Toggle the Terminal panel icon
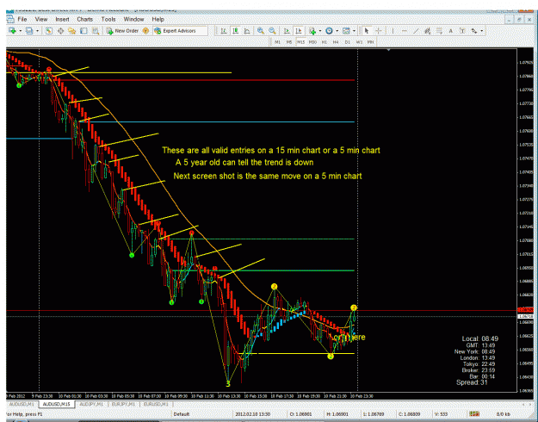This screenshot has height=422, width=538. click(83, 31)
